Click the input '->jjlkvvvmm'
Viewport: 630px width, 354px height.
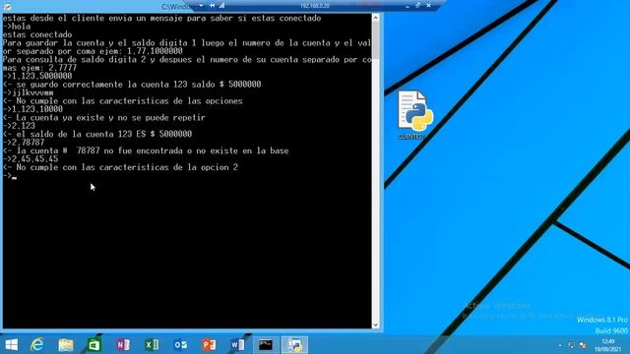pos(29,92)
